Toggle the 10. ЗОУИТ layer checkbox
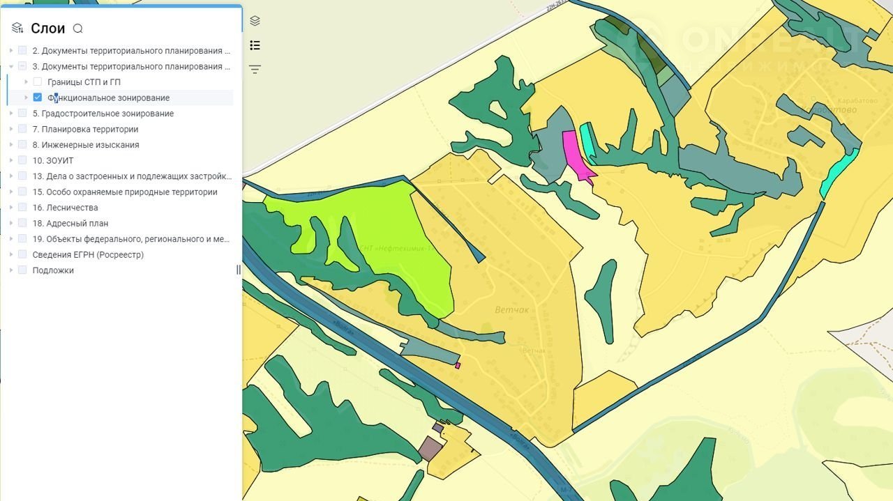The image size is (893, 501). click(22, 160)
